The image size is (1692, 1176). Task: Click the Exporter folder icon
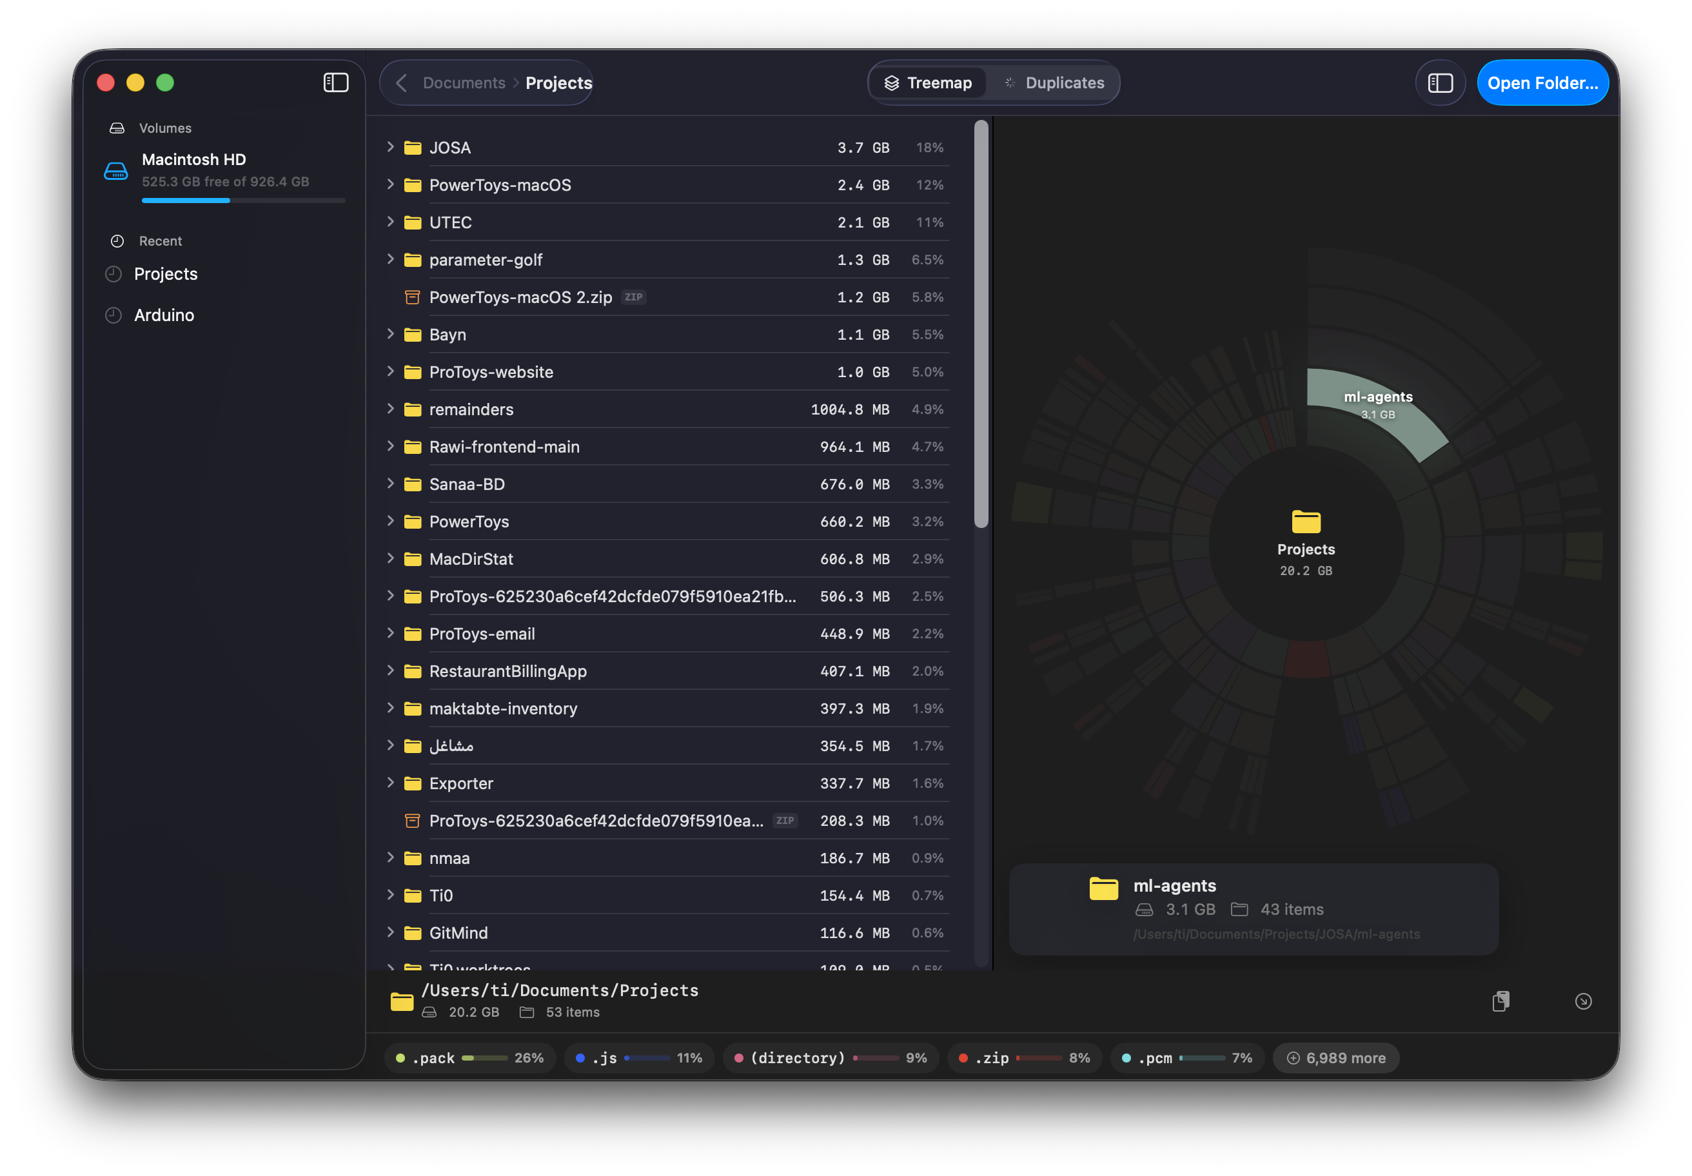[413, 783]
